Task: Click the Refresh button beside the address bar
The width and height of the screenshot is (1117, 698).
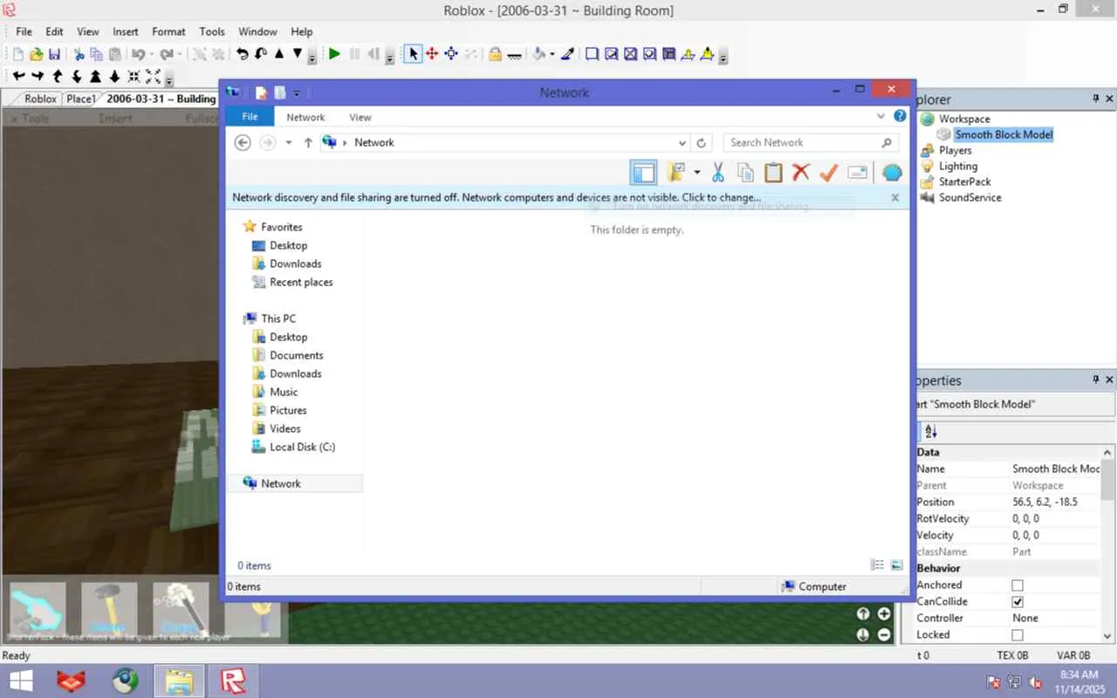Action: [701, 142]
